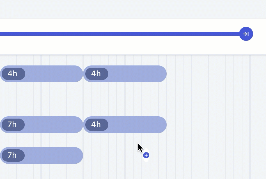The image size is (266, 179).
Task: Click the 4h badge on top-right block
Action: pyautogui.click(x=96, y=74)
